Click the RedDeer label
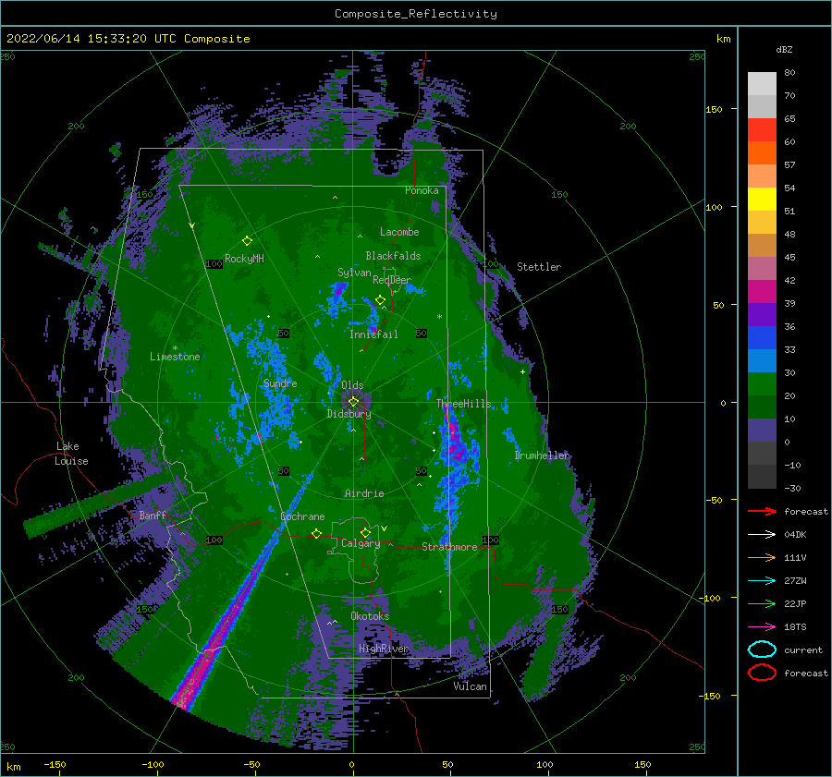Viewport: 832px width, 777px height. point(392,280)
